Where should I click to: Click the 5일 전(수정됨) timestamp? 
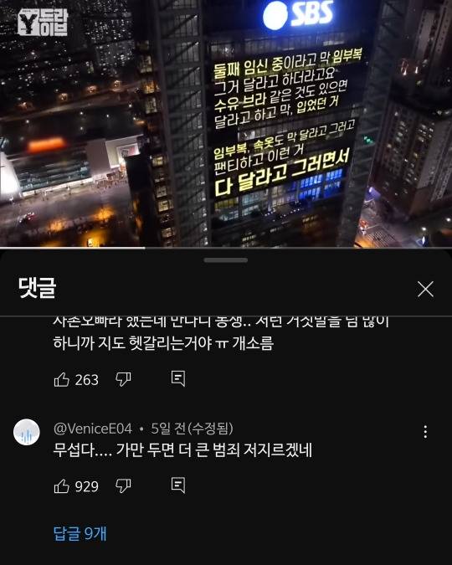192,429
